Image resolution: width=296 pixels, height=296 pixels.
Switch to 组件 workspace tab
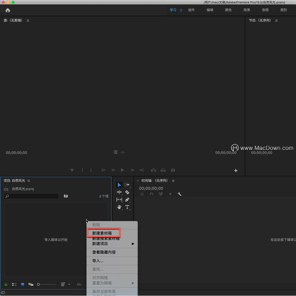click(x=191, y=10)
